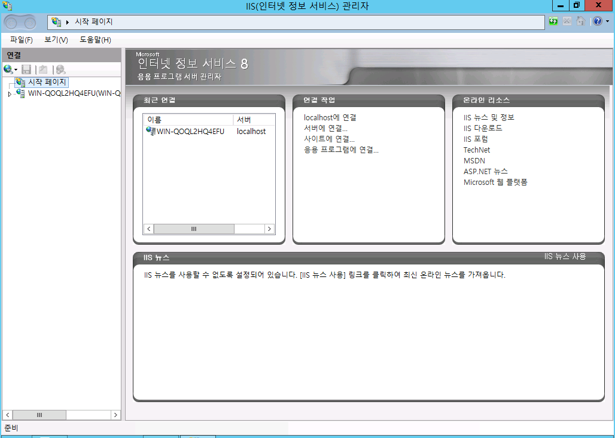Viewport: 615px width, 438px height.
Task: Open the 도움말(H) menu
Action: [95, 39]
